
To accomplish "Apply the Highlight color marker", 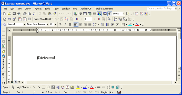I will tap(130, 24).
